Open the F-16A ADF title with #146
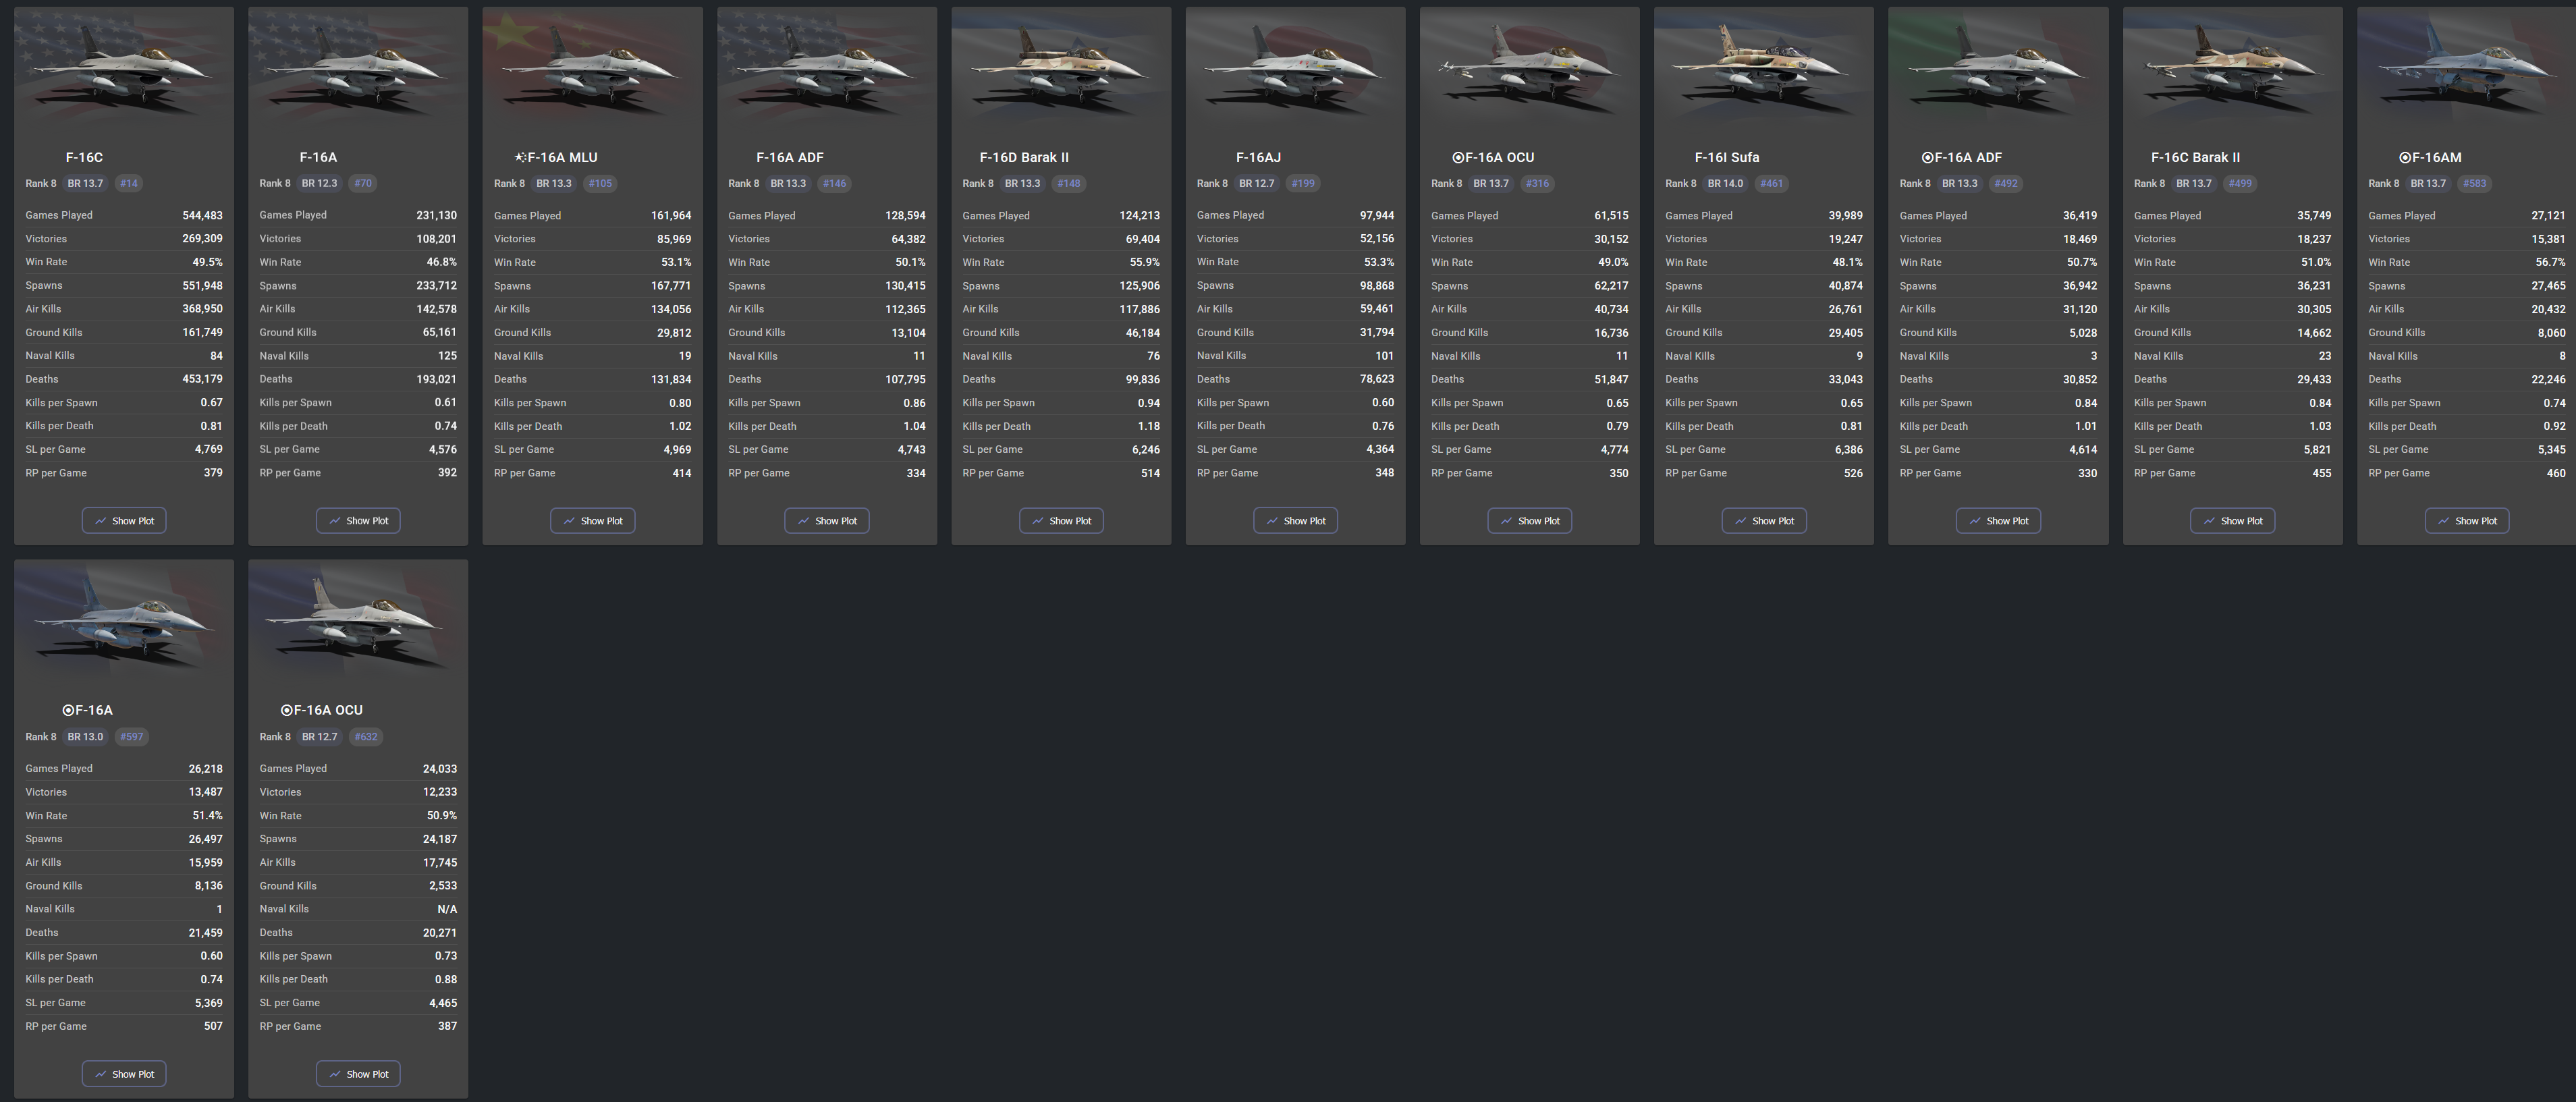This screenshot has width=2576, height=1102. click(x=789, y=157)
